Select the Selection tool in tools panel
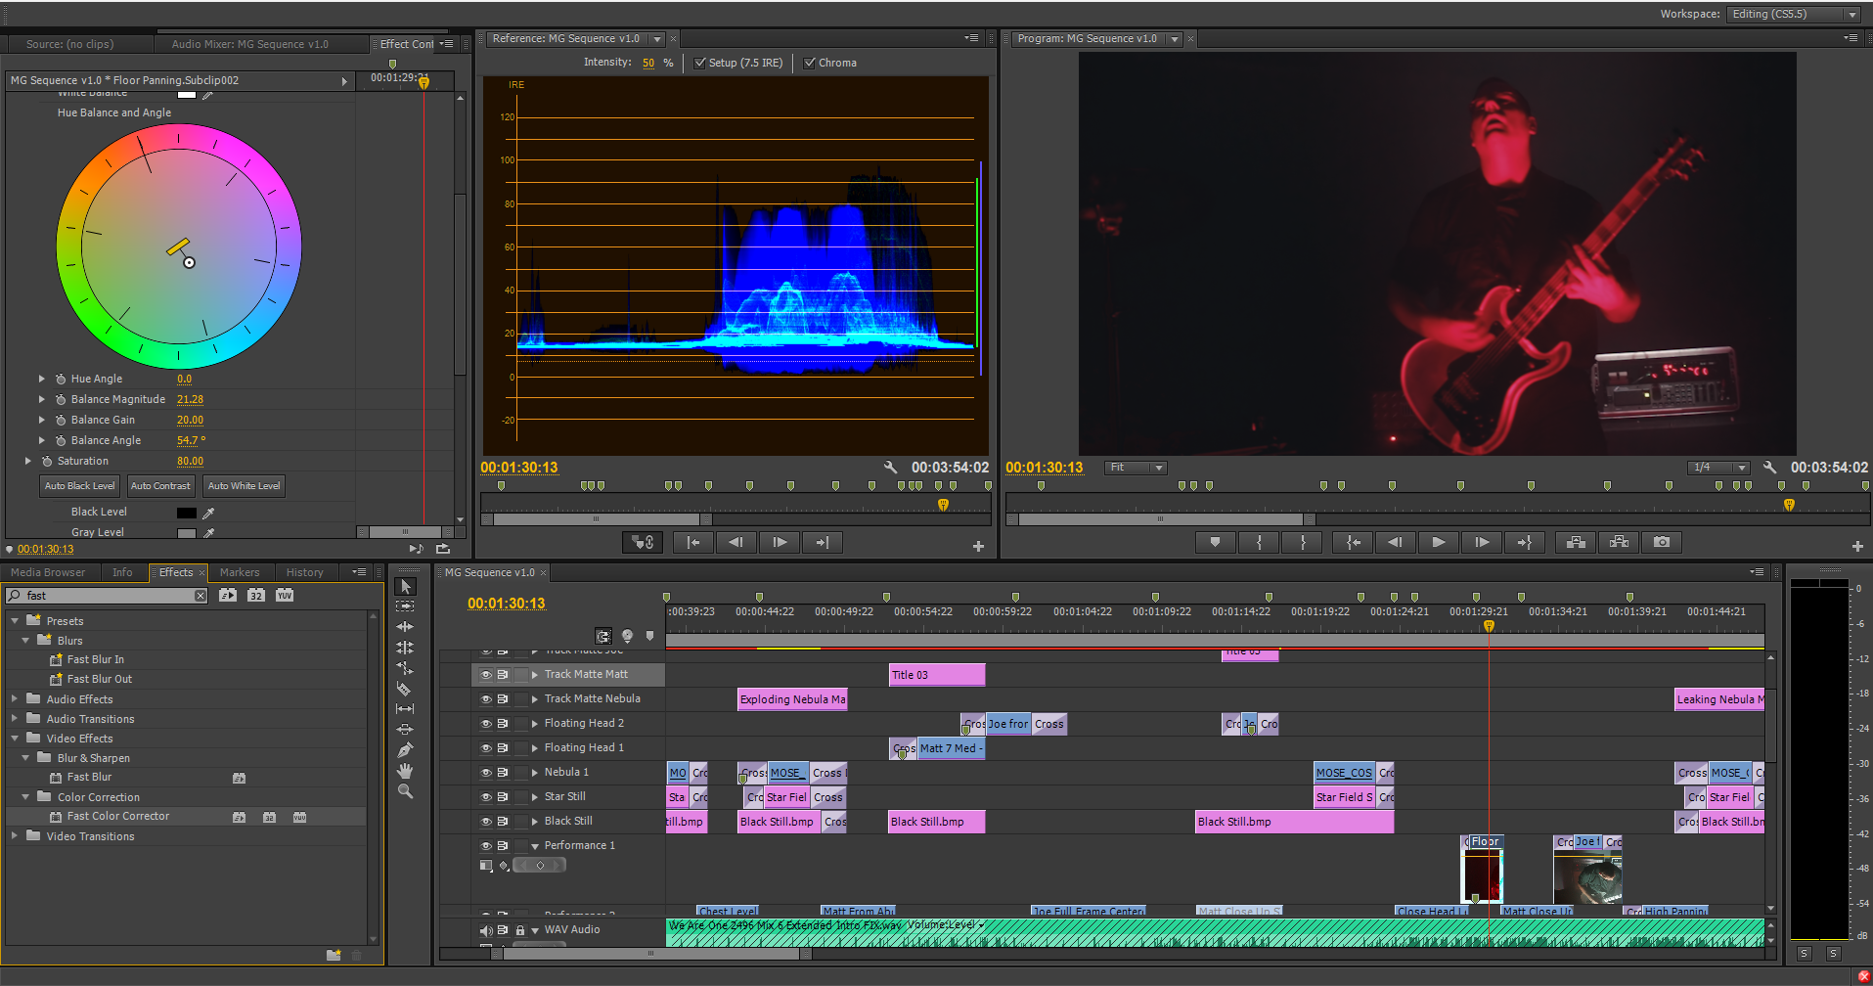Image resolution: width=1873 pixels, height=986 pixels. tap(405, 586)
